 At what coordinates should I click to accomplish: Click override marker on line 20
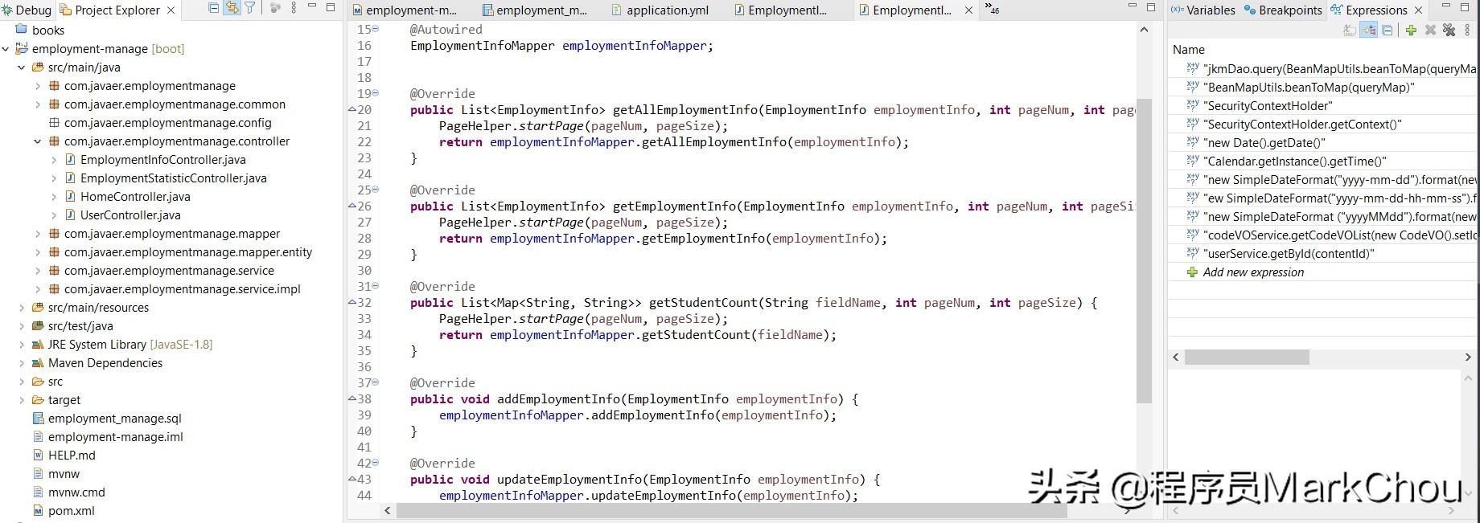pyautogui.click(x=352, y=109)
